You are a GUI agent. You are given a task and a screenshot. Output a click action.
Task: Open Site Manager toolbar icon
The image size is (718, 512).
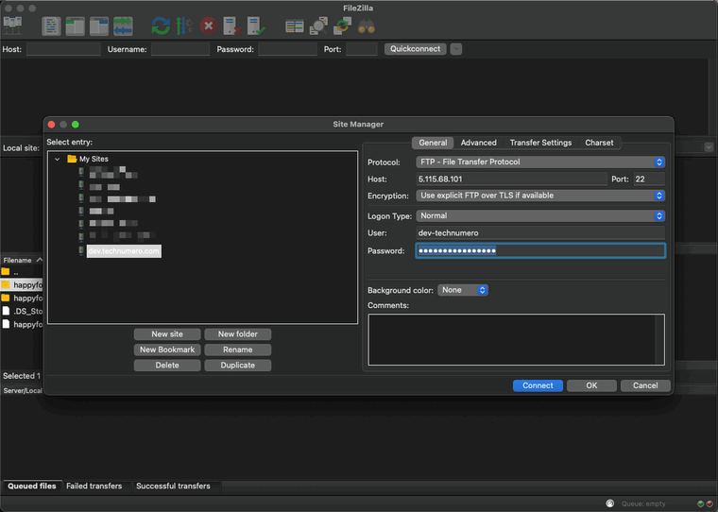click(x=13, y=26)
